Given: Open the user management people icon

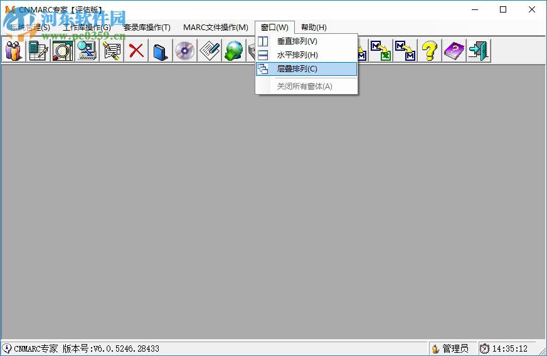Looking at the screenshot, I should (x=14, y=51).
